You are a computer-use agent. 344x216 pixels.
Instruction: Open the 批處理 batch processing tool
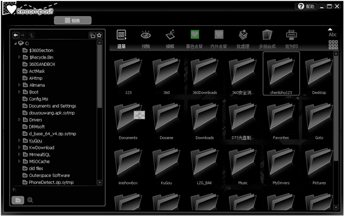(243, 35)
